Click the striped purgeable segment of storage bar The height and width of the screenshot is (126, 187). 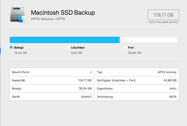[x=123, y=40]
